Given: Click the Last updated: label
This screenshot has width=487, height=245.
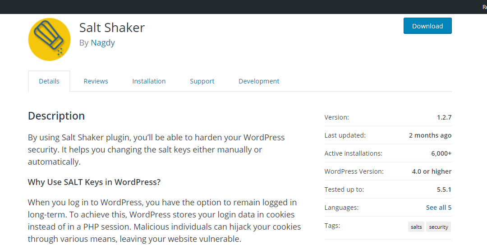Looking at the screenshot, I should (x=345, y=135).
